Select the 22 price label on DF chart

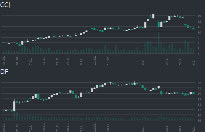[x=199, y=83]
